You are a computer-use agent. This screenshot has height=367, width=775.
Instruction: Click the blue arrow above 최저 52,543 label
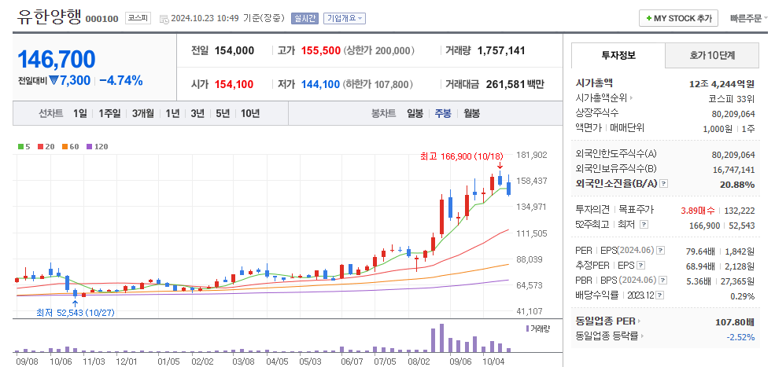tap(75, 303)
